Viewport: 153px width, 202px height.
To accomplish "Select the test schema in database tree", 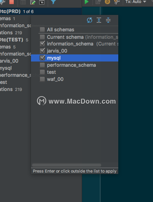I will [x=3, y=82].
